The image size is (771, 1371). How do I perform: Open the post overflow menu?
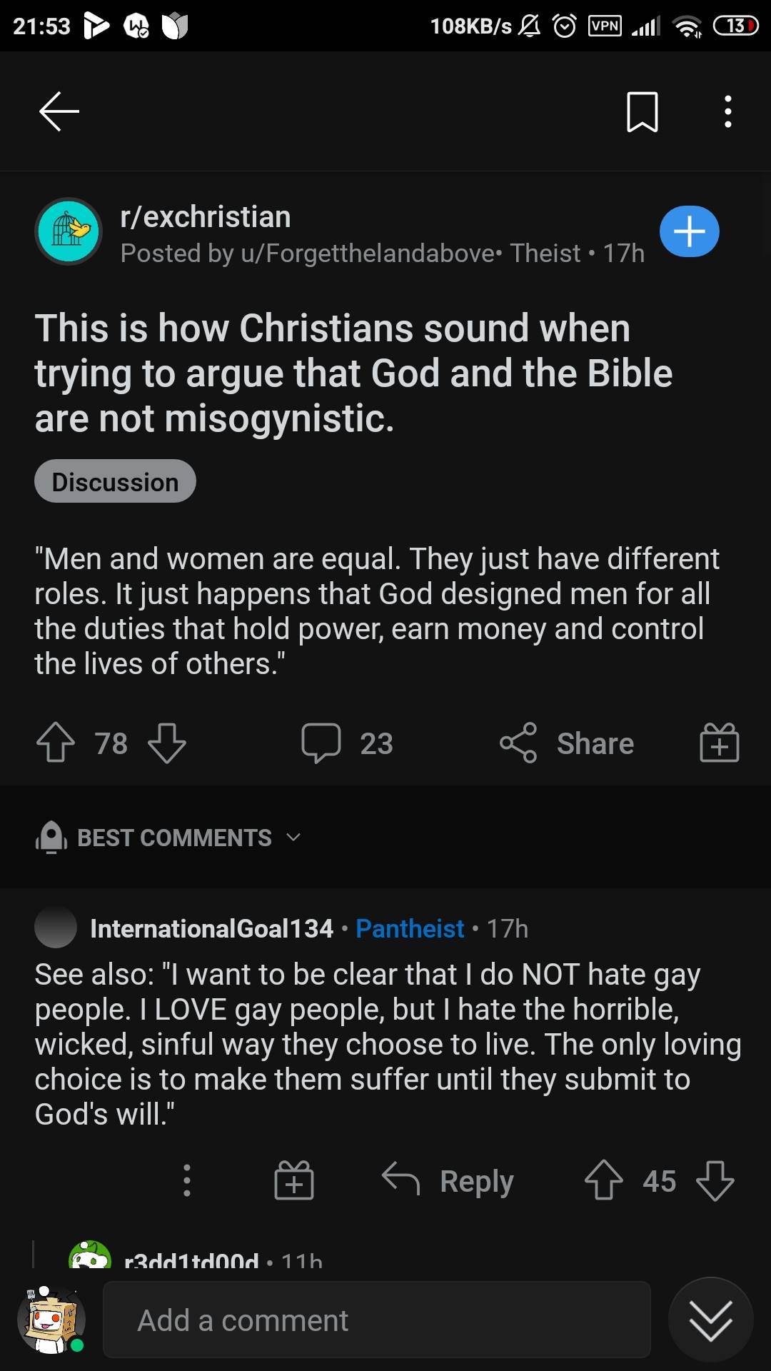(x=727, y=111)
